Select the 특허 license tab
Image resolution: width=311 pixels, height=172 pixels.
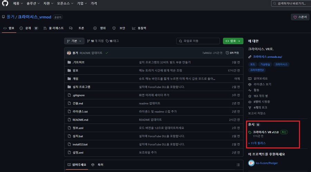[x=97, y=165]
